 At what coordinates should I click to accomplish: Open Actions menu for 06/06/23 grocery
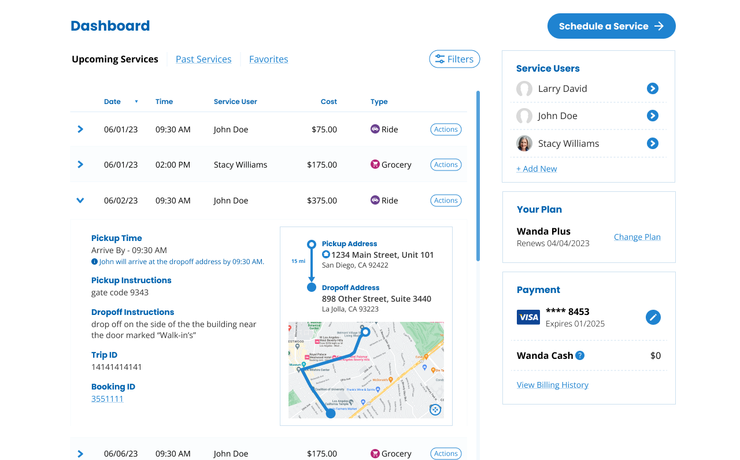click(x=446, y=454)
